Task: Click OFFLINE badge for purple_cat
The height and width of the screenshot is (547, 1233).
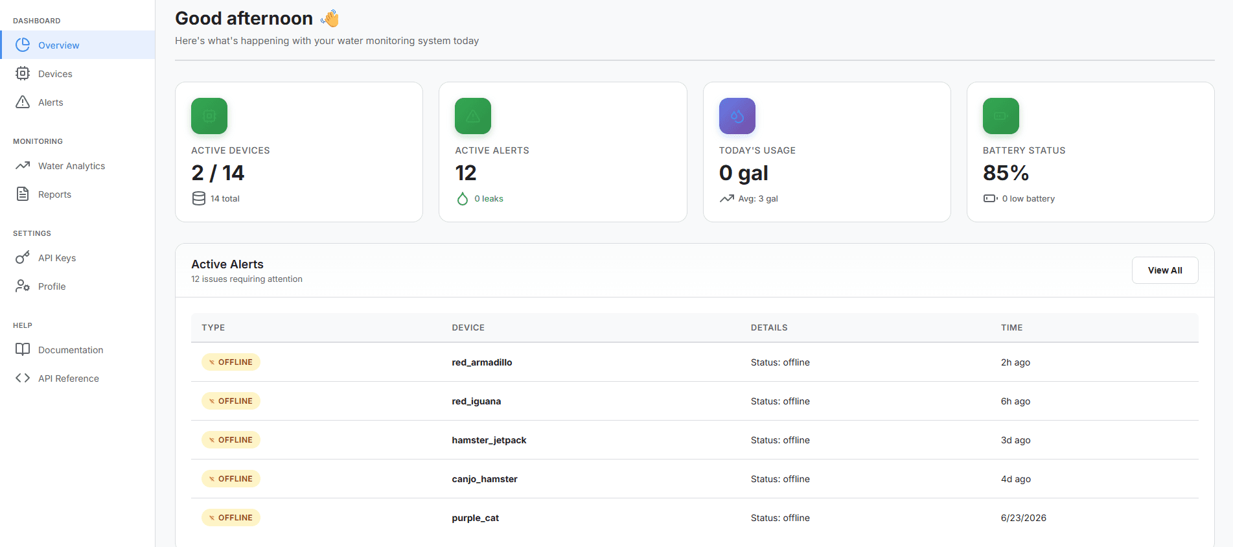Action: [231, 517]
